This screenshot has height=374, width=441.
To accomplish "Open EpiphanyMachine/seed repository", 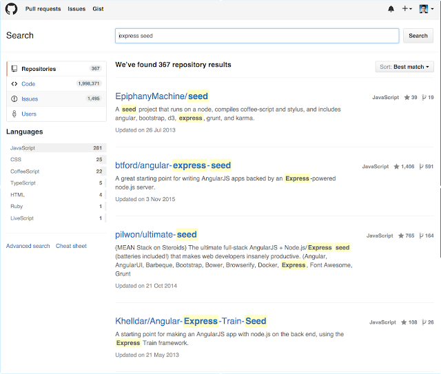I will 162,96.
